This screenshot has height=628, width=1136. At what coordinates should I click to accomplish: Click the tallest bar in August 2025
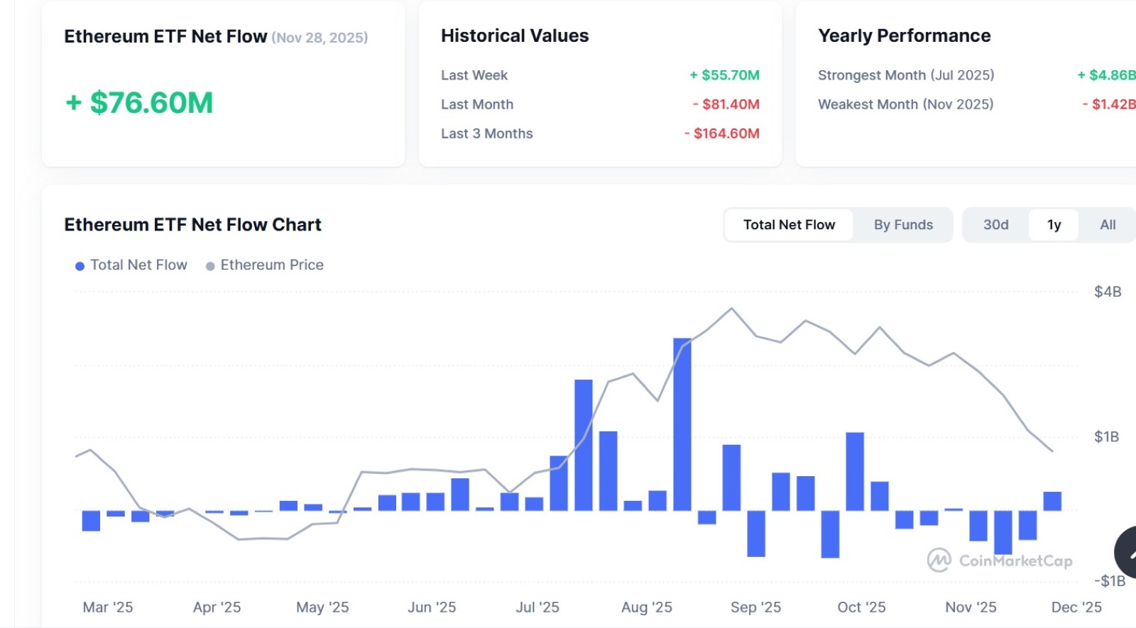click(x=682, y=424)
